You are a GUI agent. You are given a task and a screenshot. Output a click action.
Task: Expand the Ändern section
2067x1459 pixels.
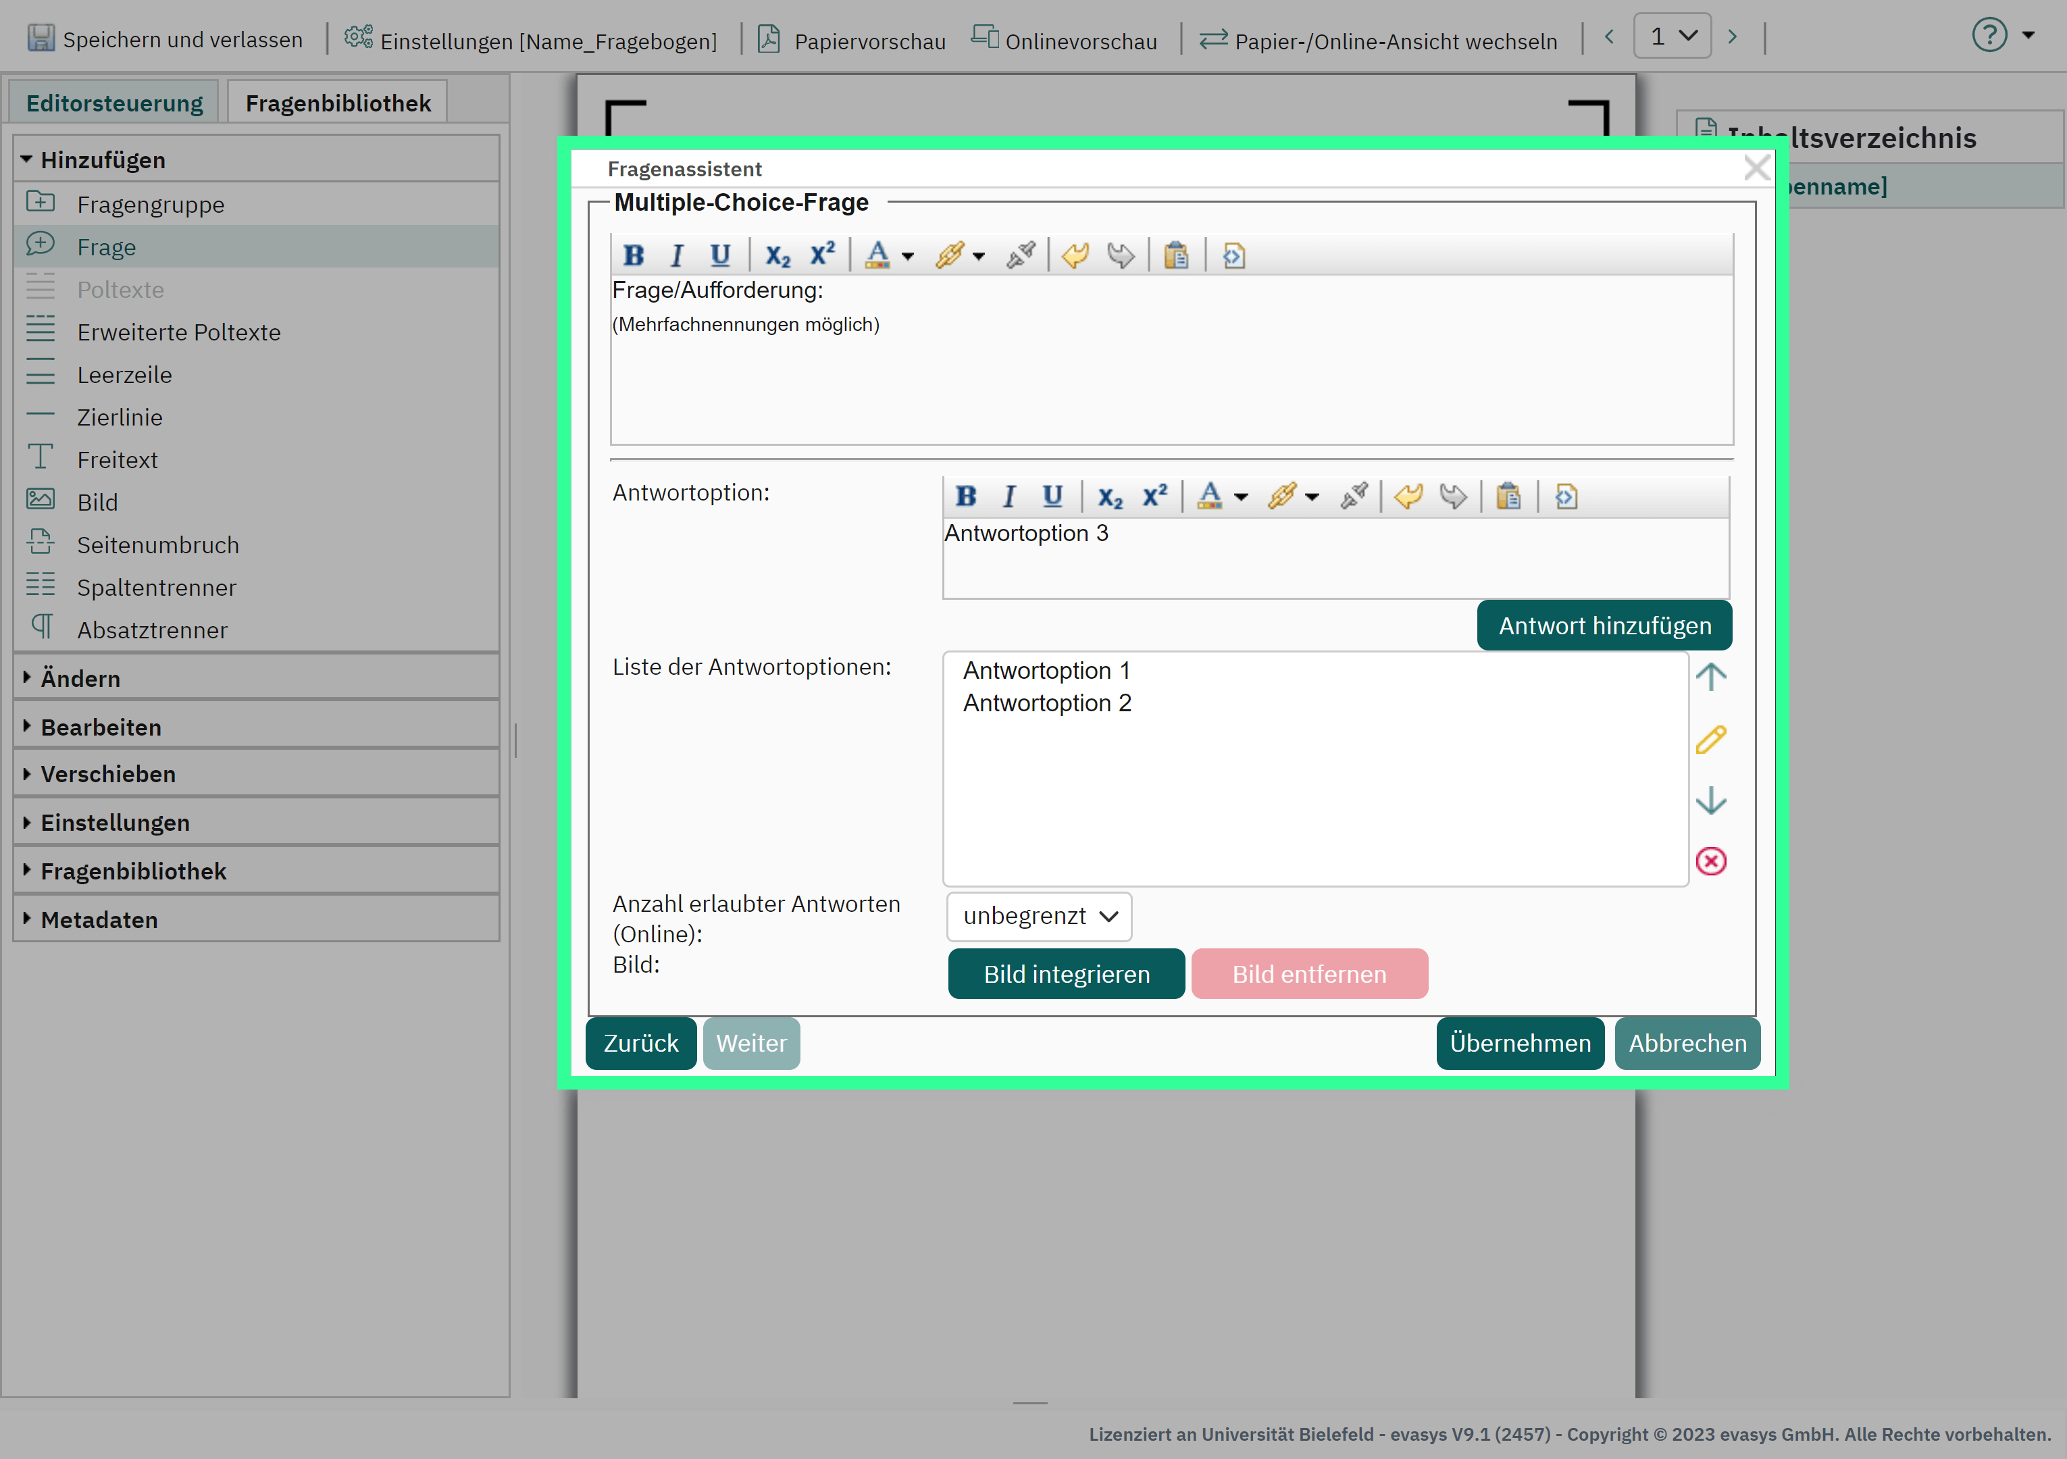click(x=257, y=677)
